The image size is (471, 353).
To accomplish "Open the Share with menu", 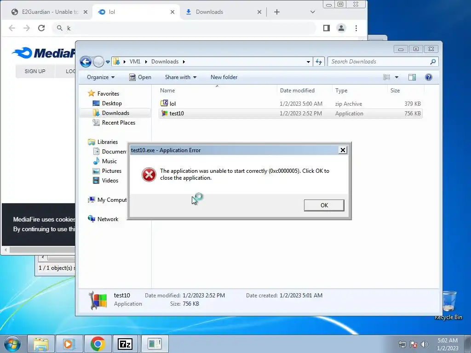I will pos(180,77).
